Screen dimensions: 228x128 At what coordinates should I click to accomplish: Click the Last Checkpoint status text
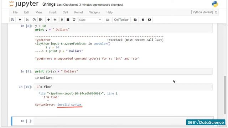[90, 5]
